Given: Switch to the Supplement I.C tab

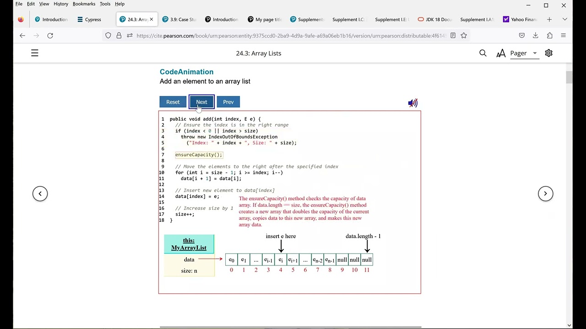Looking at the screenshot, I should click(x=349, y=20).
